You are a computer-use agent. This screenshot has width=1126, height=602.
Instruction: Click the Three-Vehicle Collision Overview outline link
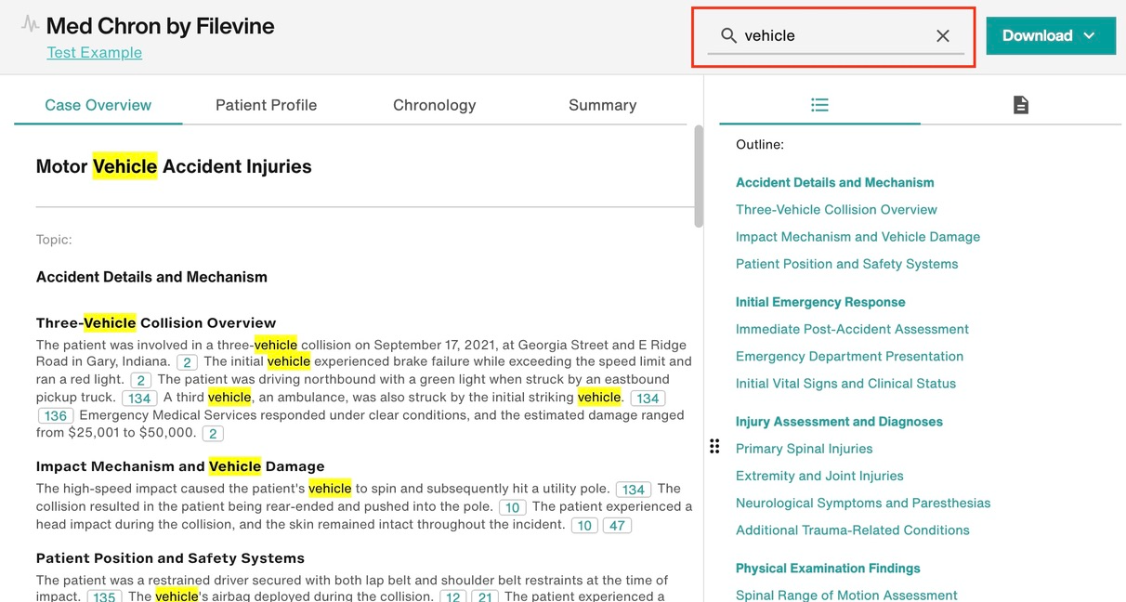coord(836,209)
